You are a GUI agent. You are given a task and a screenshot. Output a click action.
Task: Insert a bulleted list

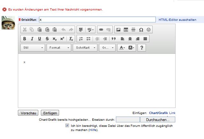tap(88, 39)
